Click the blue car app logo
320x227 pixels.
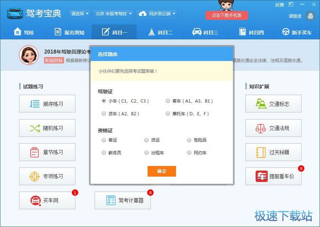tap(15, 14)
